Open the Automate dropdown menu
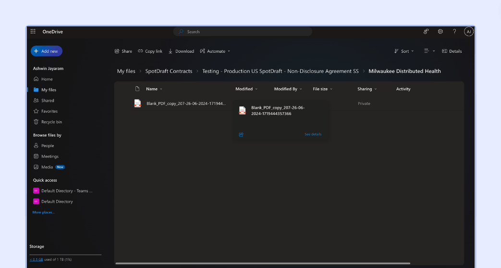 pos(215,51)
